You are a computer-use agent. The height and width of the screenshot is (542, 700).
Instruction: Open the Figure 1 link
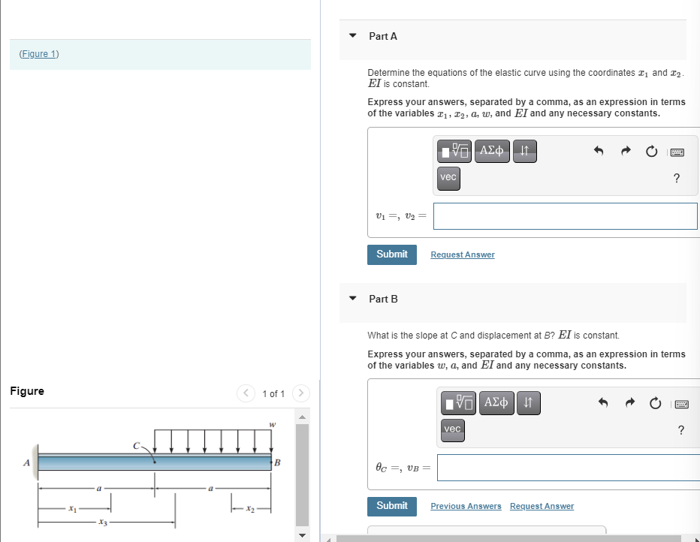click(x=39, y=54)
